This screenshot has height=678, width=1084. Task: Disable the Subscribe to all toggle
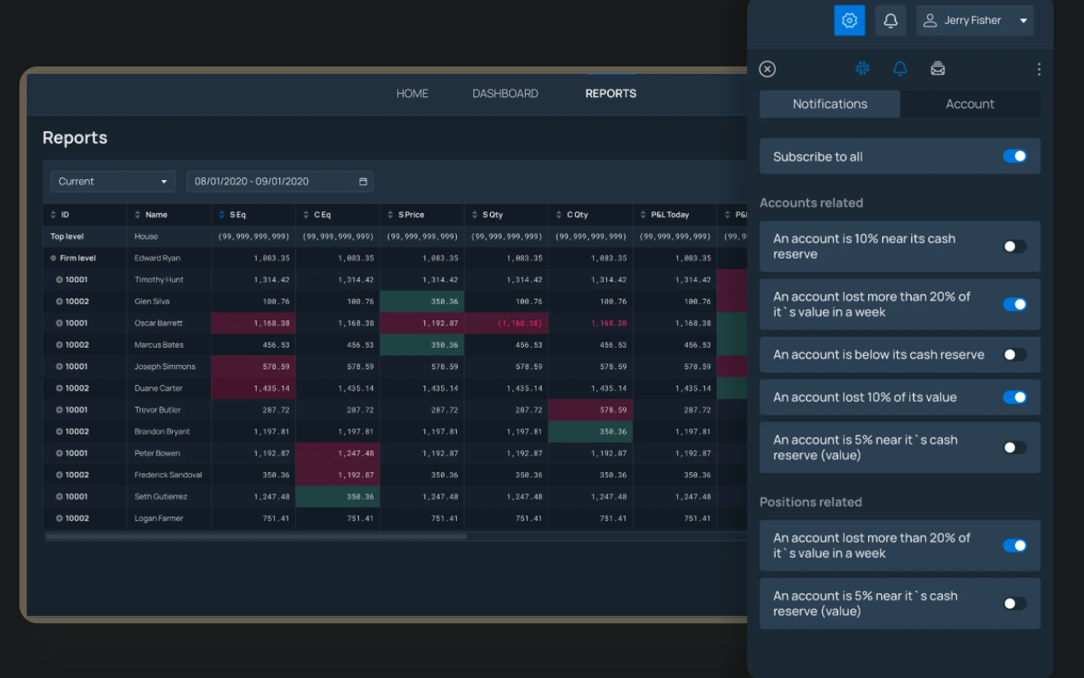click(1015, 156)
